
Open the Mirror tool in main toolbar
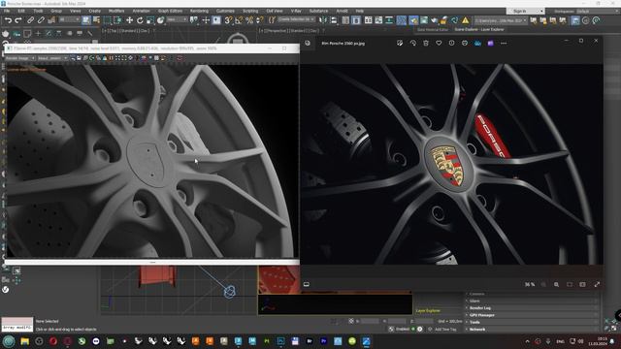click(x=323, y=20)
